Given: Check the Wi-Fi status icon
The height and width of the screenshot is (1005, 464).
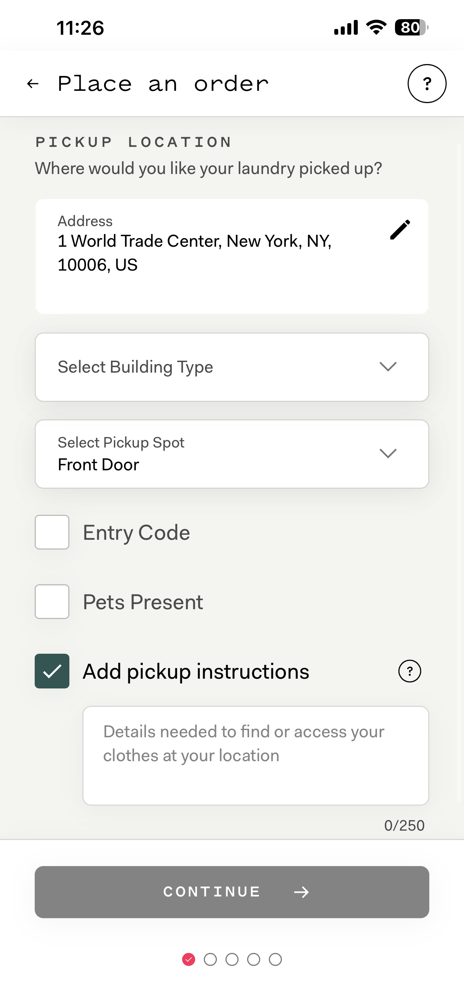Looking at the screenshot, I should pos(376,27).
